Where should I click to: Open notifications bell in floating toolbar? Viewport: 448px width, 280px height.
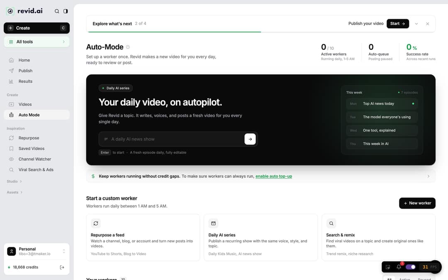tap(399, 267)
